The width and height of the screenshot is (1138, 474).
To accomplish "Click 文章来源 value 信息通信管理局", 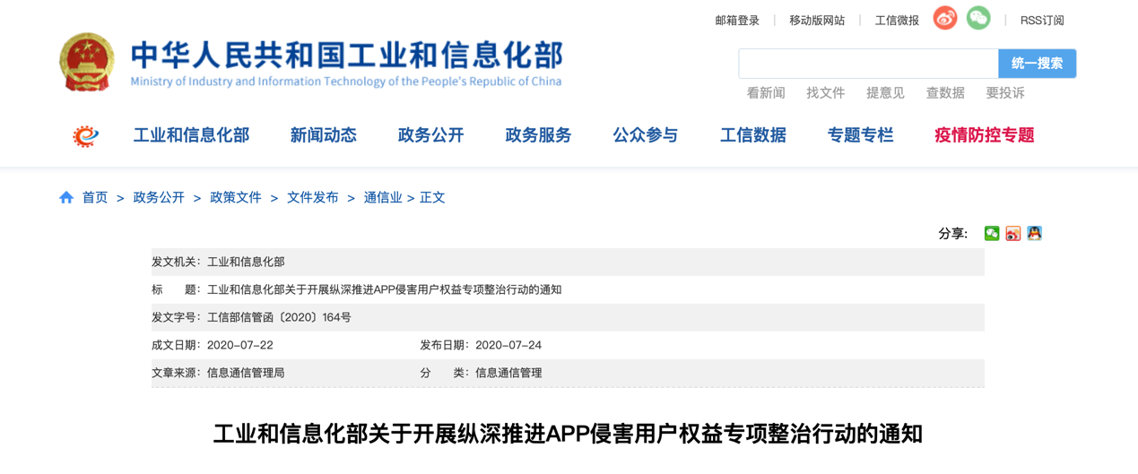I will pyautogui.click(x=246, y=373).
